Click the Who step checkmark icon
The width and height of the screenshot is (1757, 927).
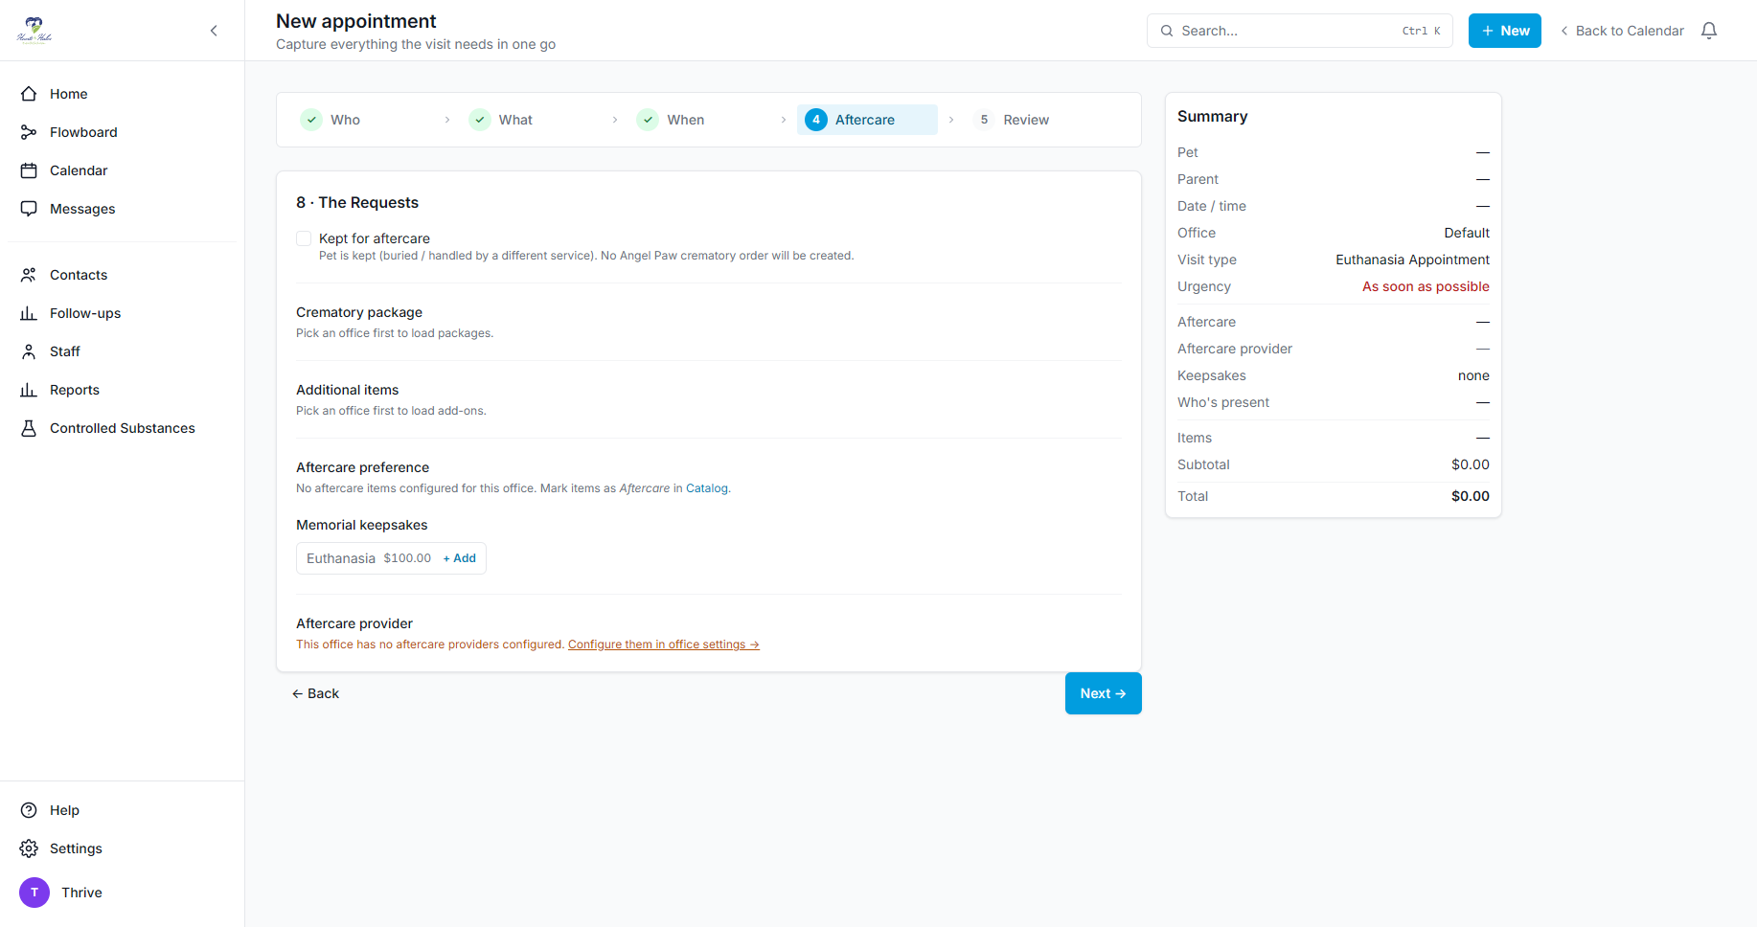[311, 120]
